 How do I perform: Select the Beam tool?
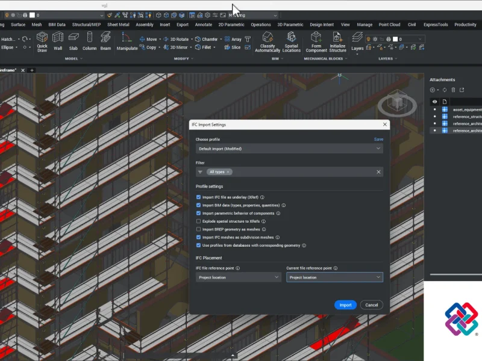click(105, 42)
